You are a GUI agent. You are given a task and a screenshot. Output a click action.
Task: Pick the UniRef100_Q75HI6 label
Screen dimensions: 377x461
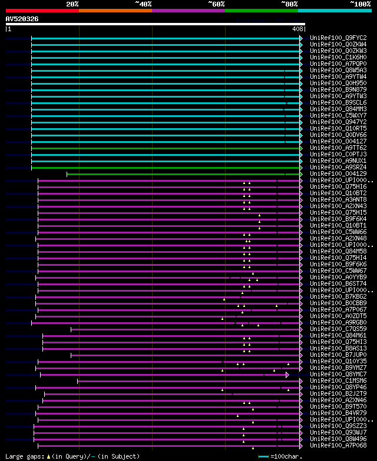pos(338,187)
